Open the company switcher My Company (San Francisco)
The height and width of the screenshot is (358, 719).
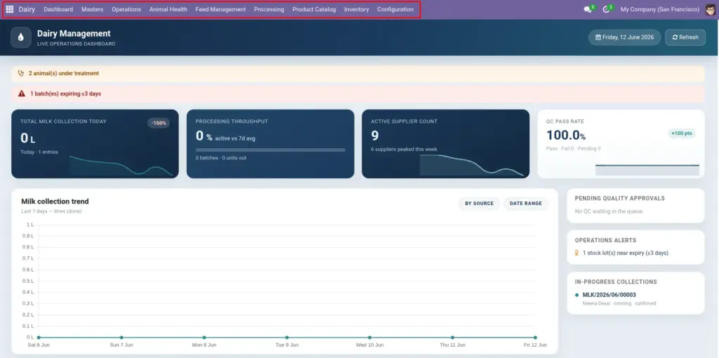[660, 10]
